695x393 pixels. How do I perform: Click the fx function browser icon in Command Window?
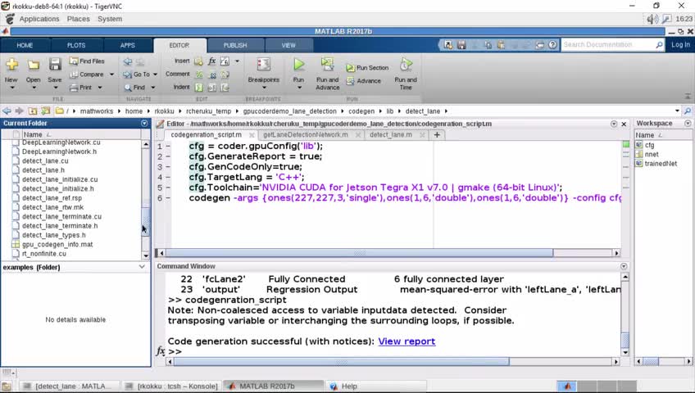pos(161,351)
